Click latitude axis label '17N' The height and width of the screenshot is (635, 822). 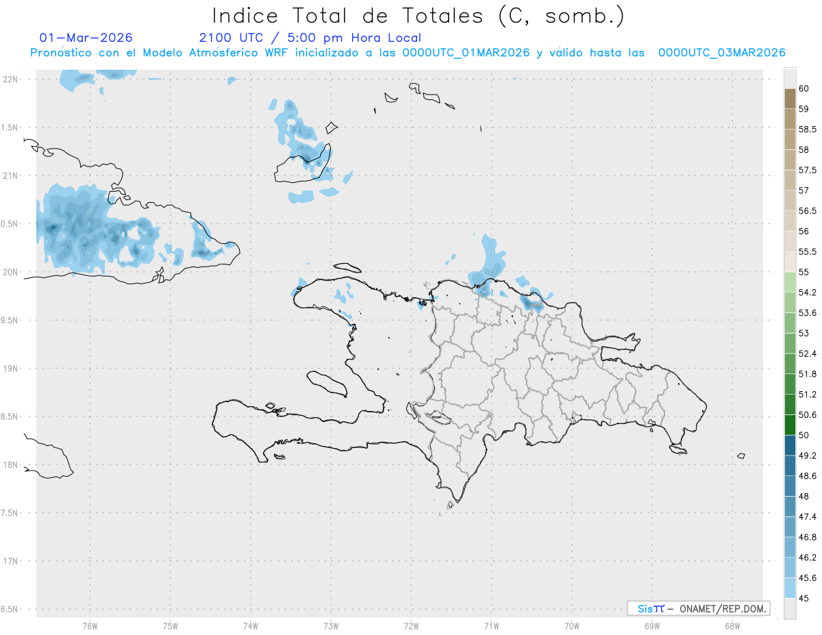click(x=10, y=561)
